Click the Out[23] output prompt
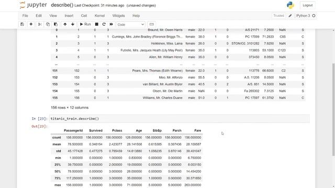This screenshot has width=335, height=188. 40,126
